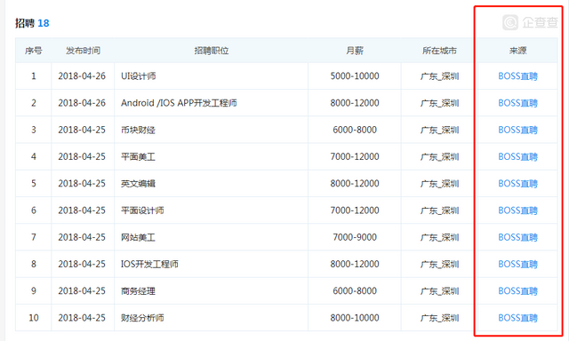Select job title 财经分析师
The height and width of the screenshot is (341, 569).
142,318
